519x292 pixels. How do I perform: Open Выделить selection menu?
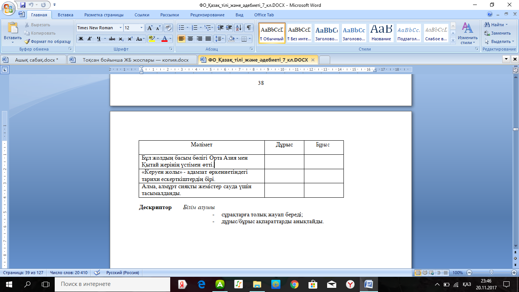point(499,41)
